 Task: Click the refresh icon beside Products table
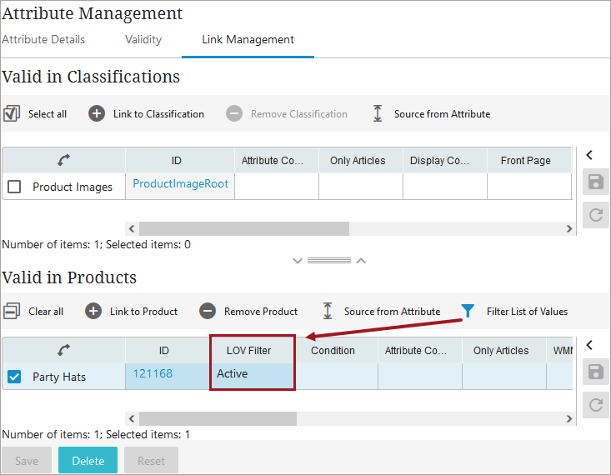click(x=596, y=405)
